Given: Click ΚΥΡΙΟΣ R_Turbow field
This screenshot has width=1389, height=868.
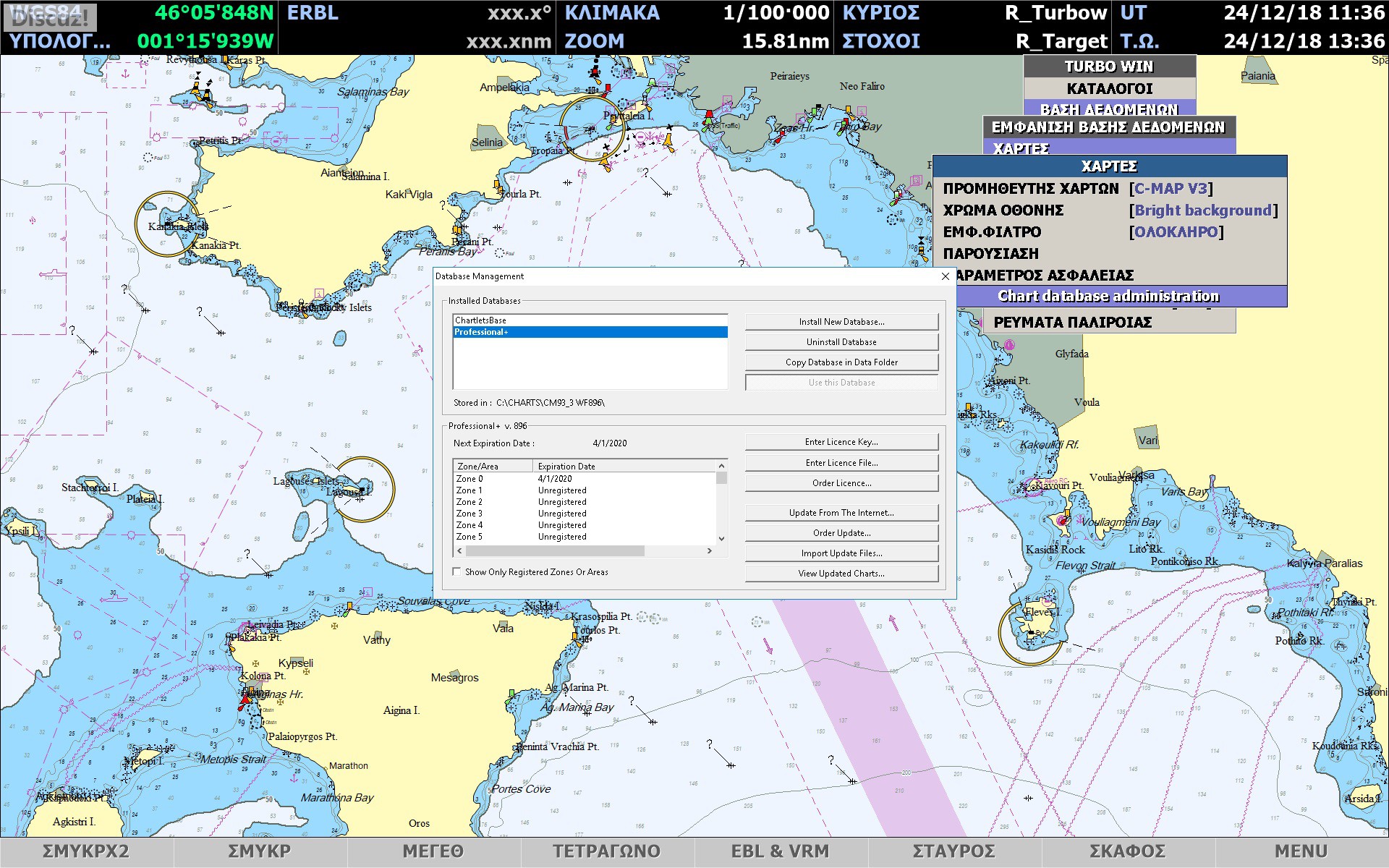Looking at the screenshot, I should click(974, 13).
